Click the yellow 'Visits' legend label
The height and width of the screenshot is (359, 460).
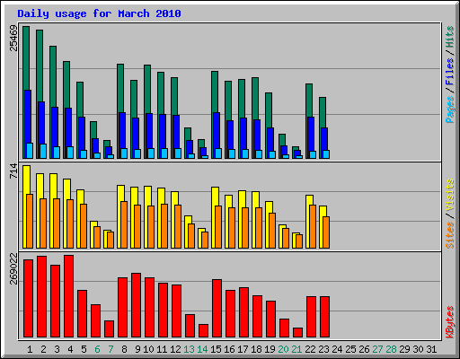pos(450,195)
